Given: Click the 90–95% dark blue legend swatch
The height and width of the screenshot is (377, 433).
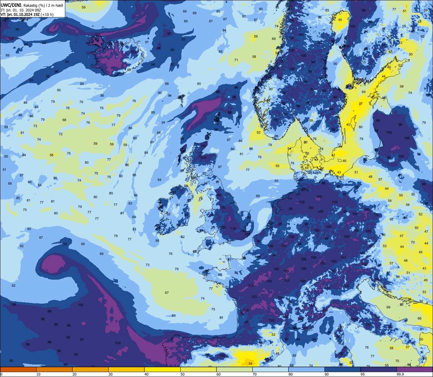Looking at the screenshot, I should click(342, 370).
